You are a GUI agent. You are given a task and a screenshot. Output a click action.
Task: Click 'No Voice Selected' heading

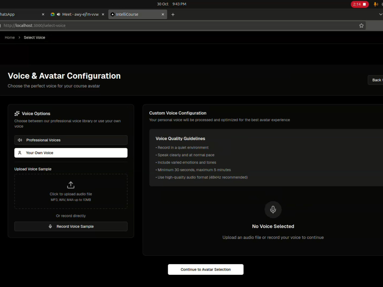pyautogui.click(x=273, y=226)
